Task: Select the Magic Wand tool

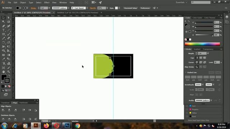Action: [x=4, y=22]
